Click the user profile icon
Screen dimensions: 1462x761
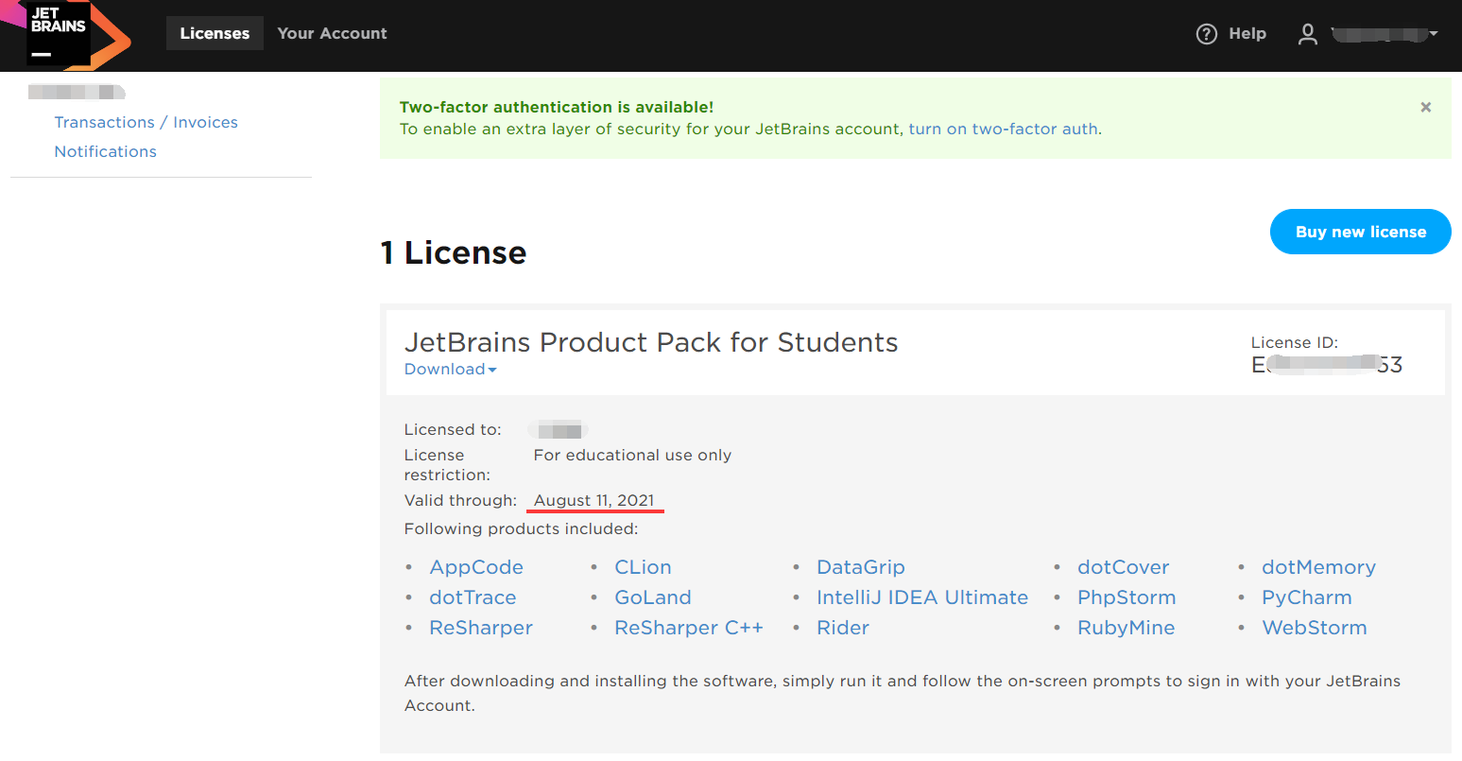coord(1307,34)
